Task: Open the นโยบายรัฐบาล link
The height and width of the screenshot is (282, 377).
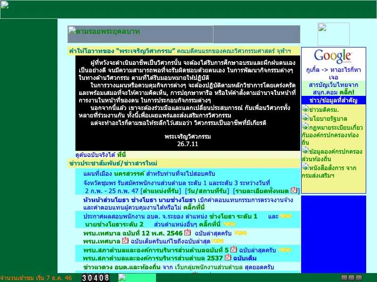Action: click(328, 119)
